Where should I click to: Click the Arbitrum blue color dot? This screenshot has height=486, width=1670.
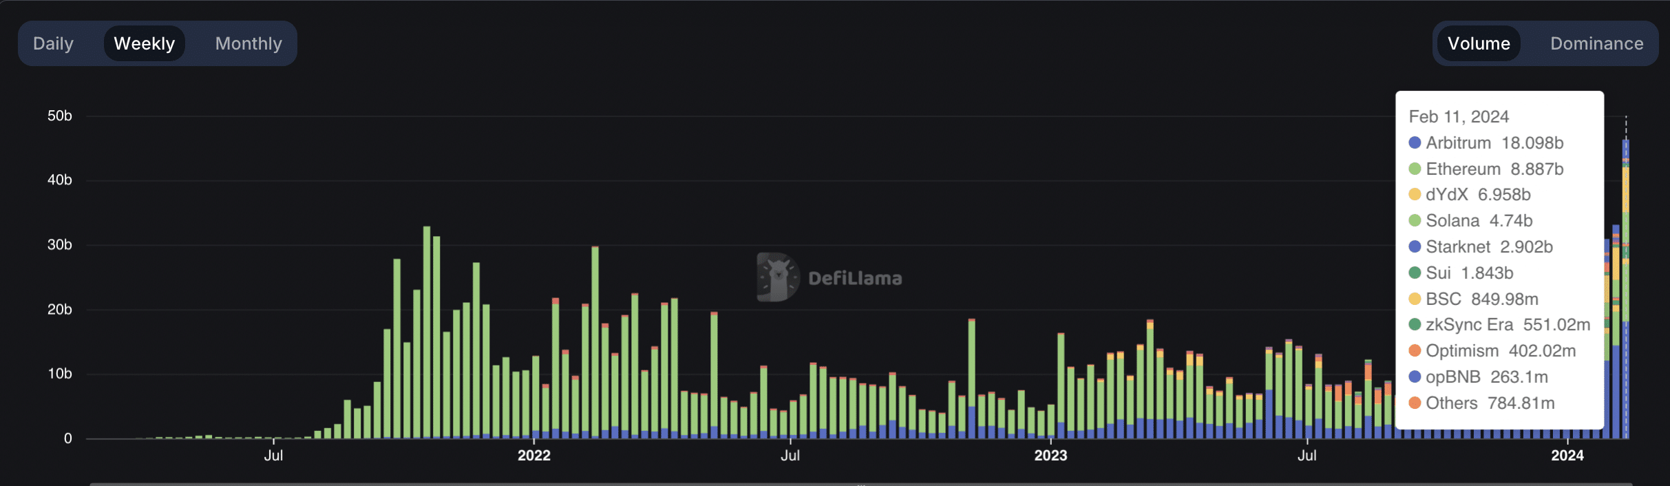point(1415,142)
